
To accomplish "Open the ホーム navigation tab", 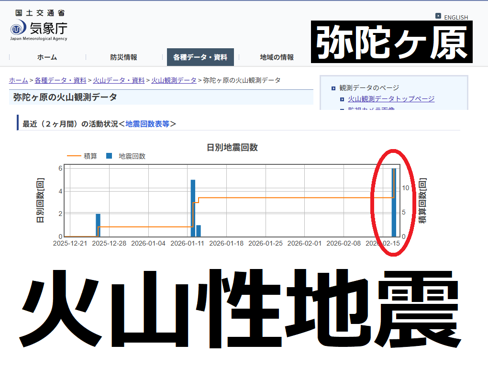I will tap(47, 57).
